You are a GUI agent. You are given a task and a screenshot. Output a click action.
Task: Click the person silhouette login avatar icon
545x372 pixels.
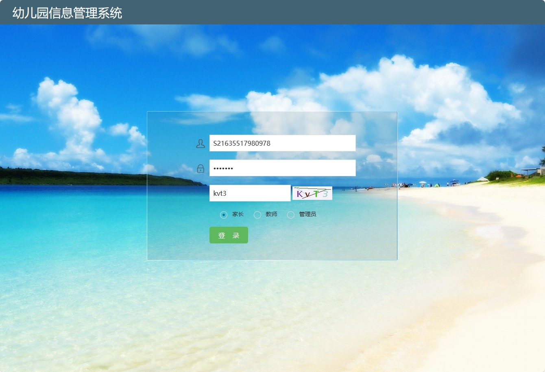[x=200, y=143]
